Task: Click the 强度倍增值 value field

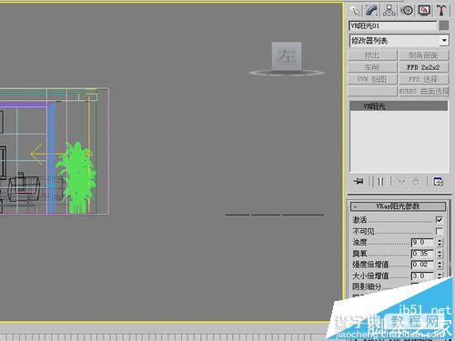Action: 422,265
